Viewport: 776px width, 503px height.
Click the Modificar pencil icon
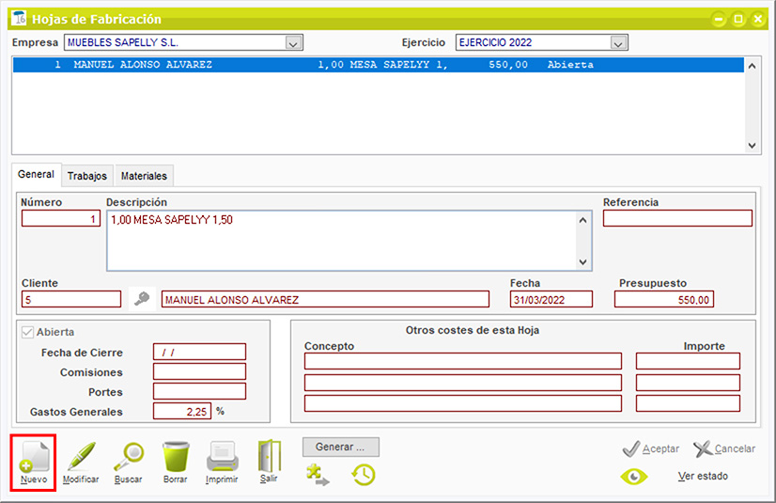click(81, 457)
